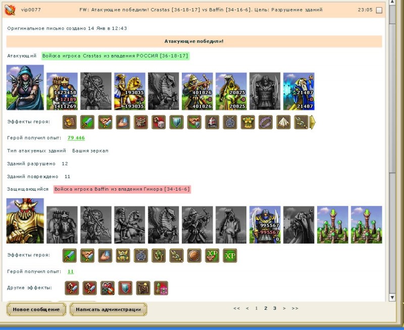This screenshot has width=404, height=330.
Task: Select the round bronze shield effect icon
Action: click(x=194, y=256)
